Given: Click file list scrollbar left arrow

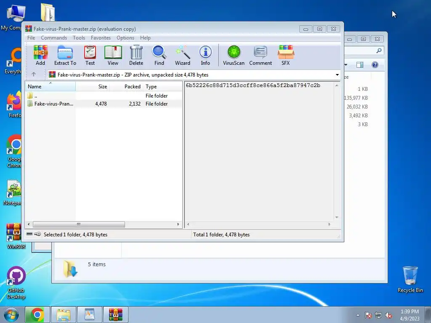Looking at the screenshot, I should click(x=29, y=224).
